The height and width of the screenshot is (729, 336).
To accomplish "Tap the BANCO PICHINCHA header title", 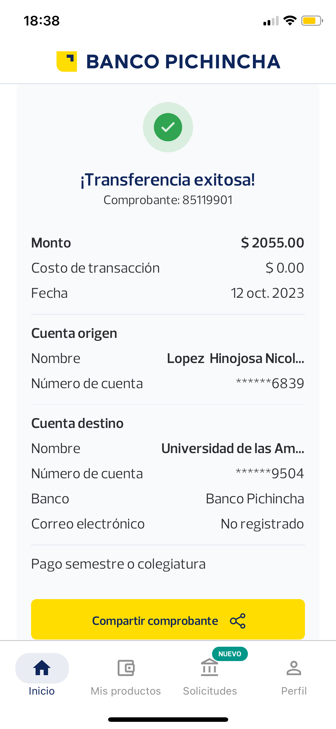I will (183, 62).
